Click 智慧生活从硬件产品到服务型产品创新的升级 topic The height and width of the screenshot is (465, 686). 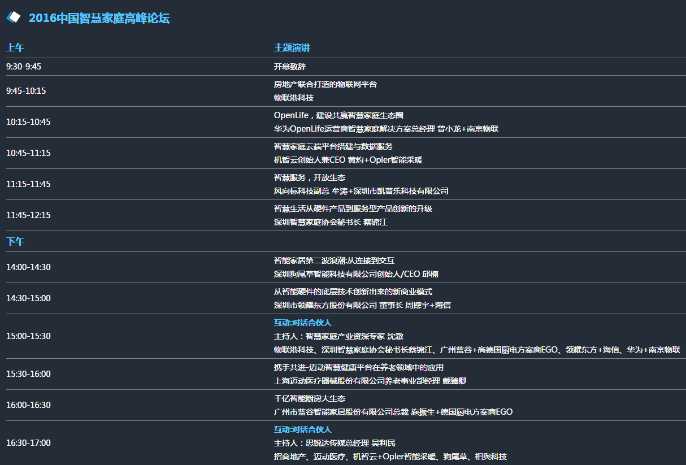tap(353, 208)
